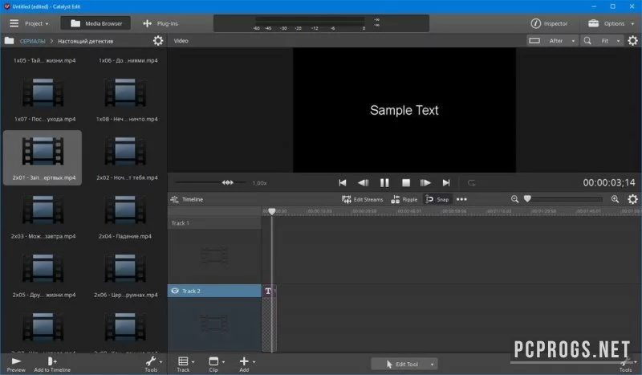Open the Inspector panel
Viewport: 642px width, 375px height.
(x=549, y=23)
